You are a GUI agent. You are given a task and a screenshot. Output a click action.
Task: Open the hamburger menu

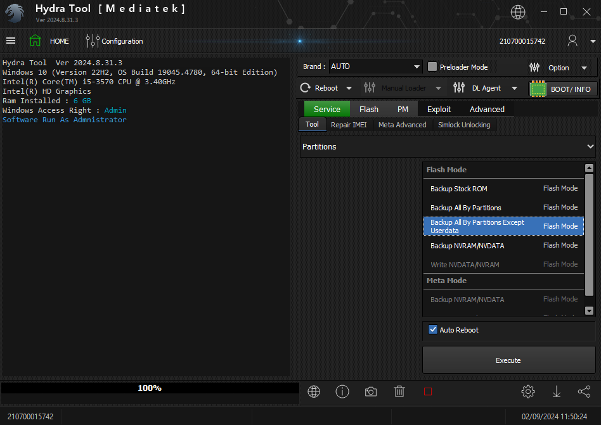(x=11, y=41)
